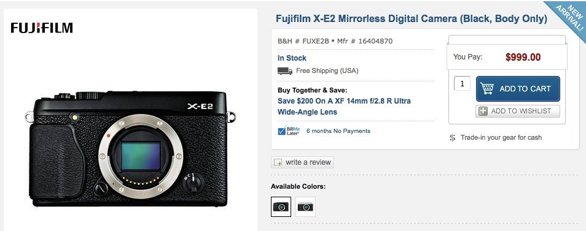
Task: Click the trade-in dollar icon
Action: [x=453, y=137]
